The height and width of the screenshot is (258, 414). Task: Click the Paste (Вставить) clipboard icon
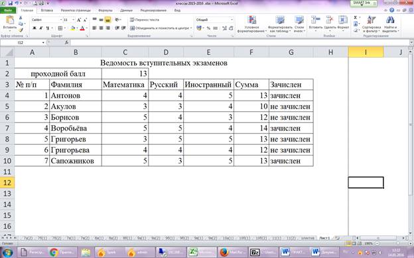[10, 21]
